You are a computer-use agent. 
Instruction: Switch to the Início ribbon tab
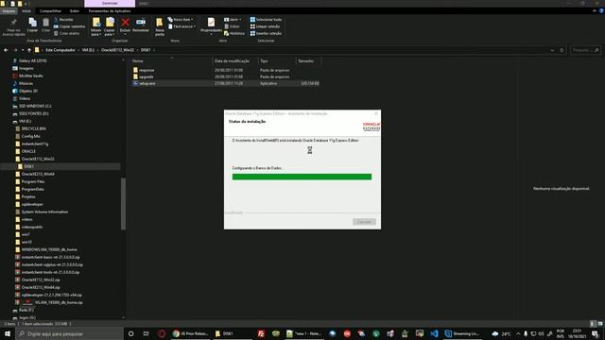(x=26, y=10)
